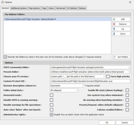Enable Force high priority checkbox
This screenshot has width=134, height=125.
[x=108, y=76]
